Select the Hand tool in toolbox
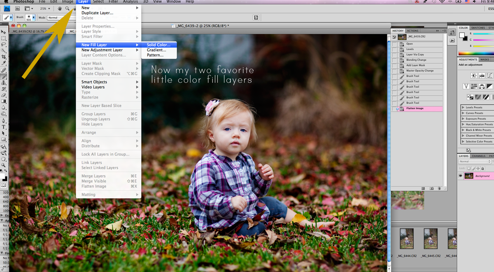The height and width of the screenshot is (272, 494). coord(4,159)
